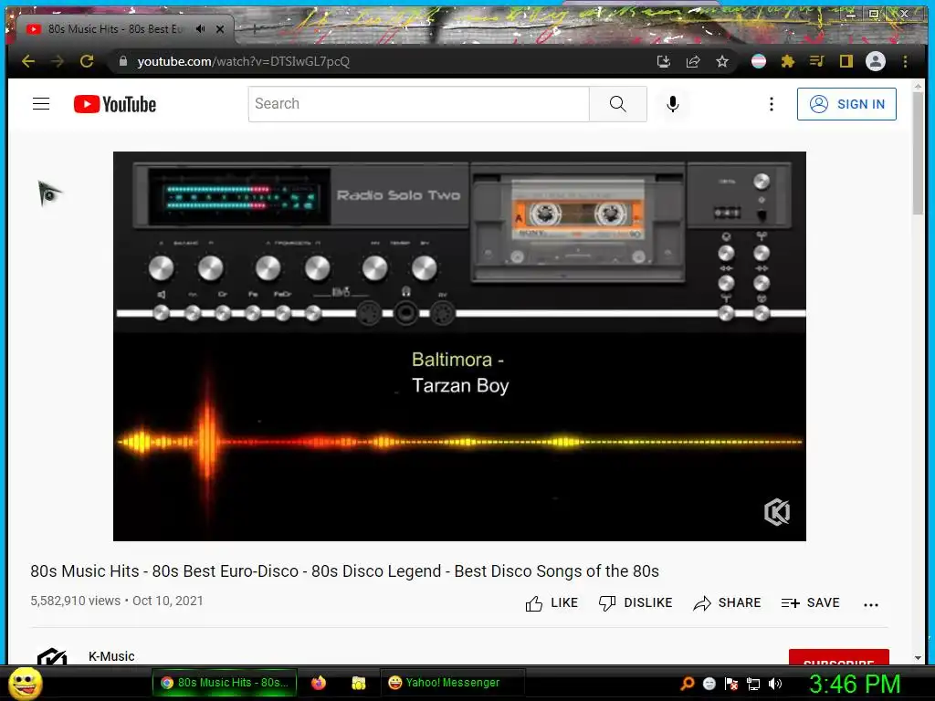The image size is (935, 701).
Task: Click the tray network computer icon
Action: [753, 683]
